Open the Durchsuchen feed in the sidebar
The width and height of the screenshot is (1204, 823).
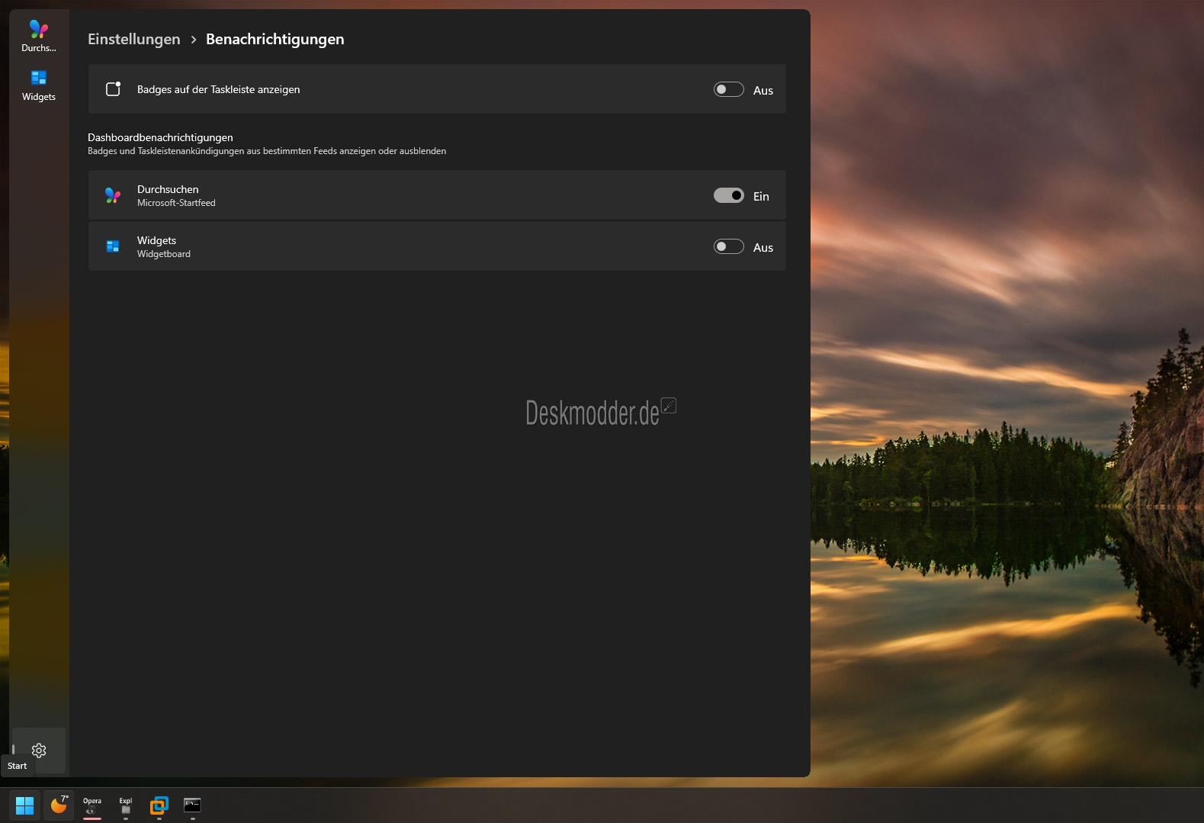(x=38, y=36)
